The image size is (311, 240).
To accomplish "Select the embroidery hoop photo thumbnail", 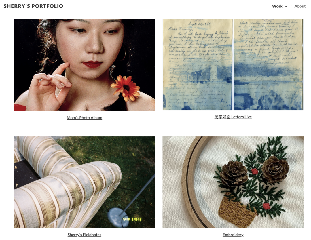I will (x=233, y=182).
